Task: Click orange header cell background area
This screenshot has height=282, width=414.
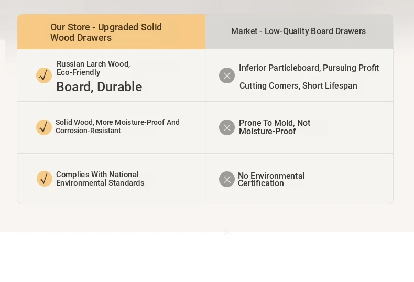Action: point(111,31)
